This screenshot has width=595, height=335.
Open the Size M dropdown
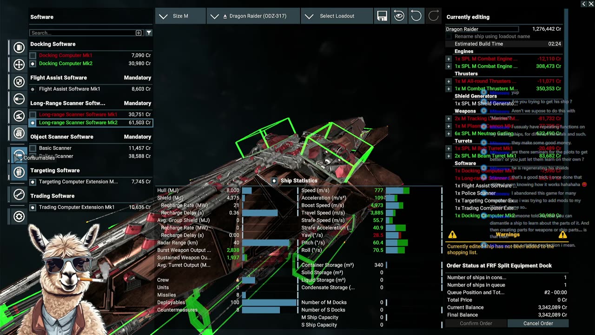click(180, 16)
